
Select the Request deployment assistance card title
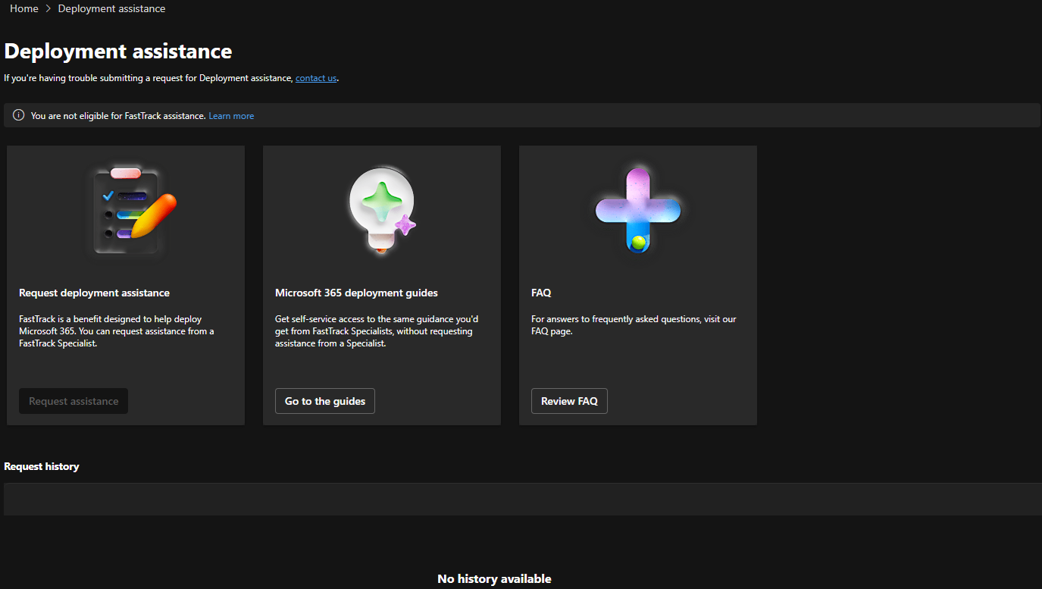pos(94,293)
